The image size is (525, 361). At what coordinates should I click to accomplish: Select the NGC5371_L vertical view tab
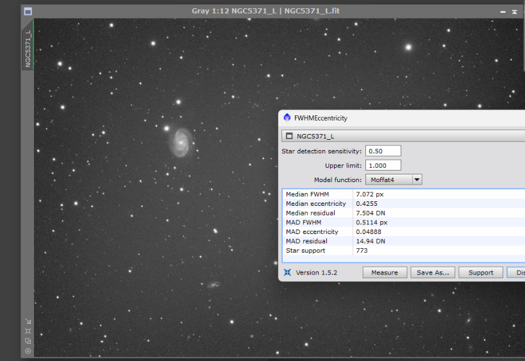[x=28, y=48]
